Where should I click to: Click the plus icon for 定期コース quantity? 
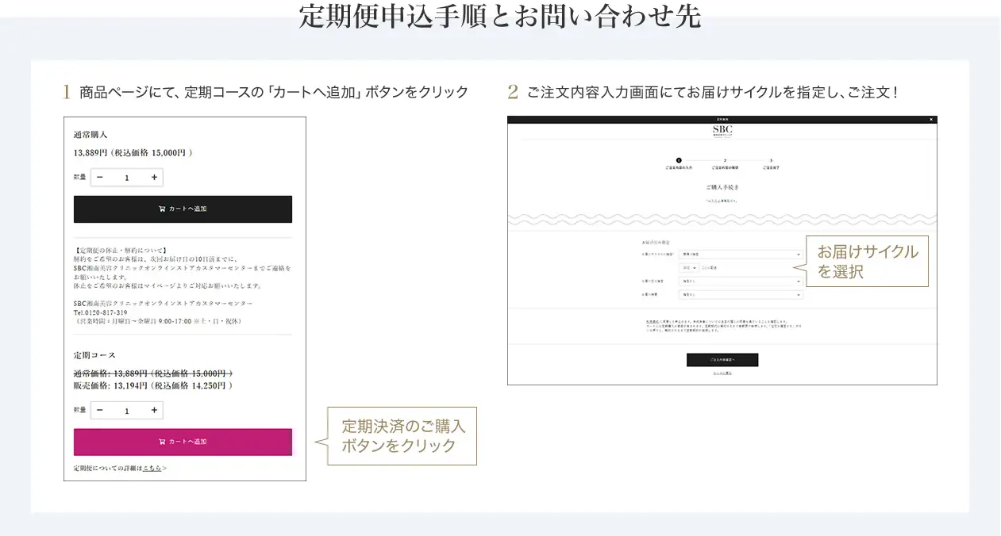point(153,410)
